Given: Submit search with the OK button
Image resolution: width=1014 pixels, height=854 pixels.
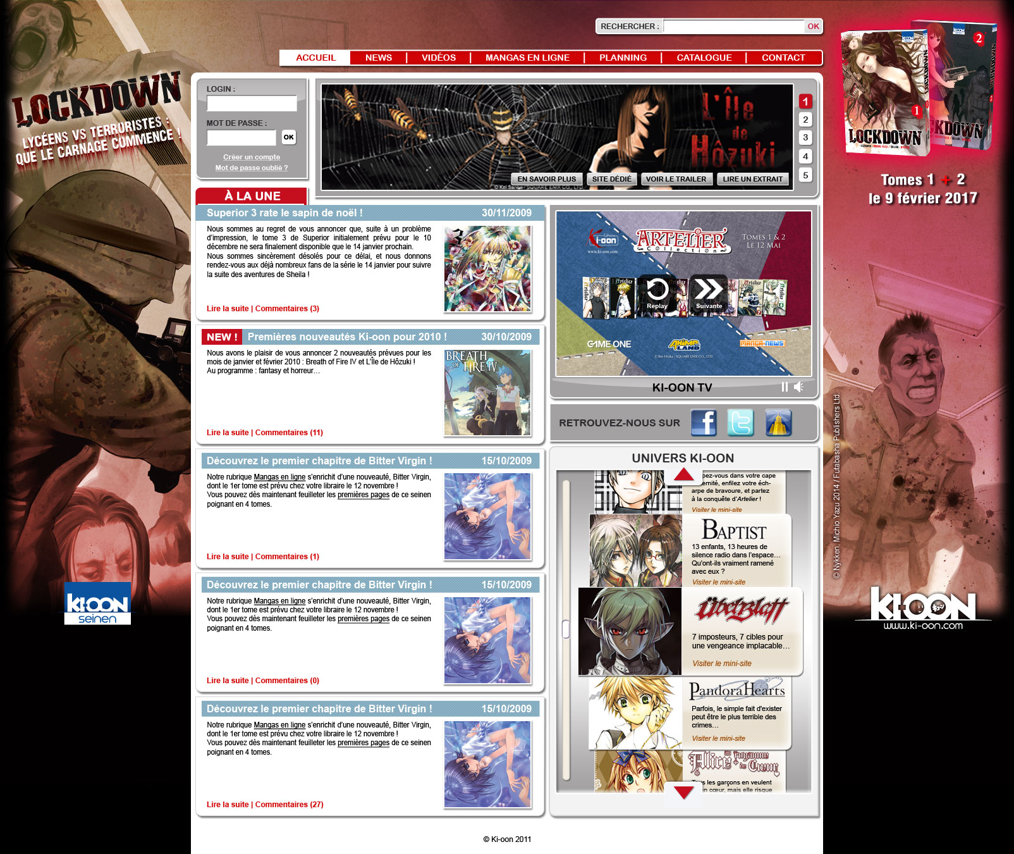Looking at the screenshot, I should (x=813, y=27).
